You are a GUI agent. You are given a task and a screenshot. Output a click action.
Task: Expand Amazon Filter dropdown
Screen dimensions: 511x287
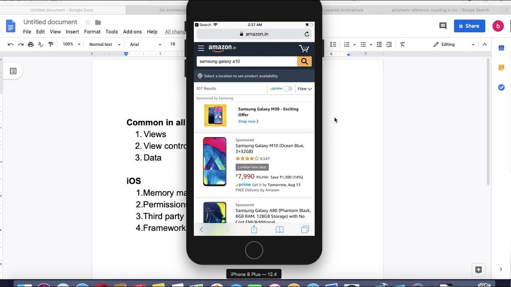pyautogui.click(x=305, y=89)
